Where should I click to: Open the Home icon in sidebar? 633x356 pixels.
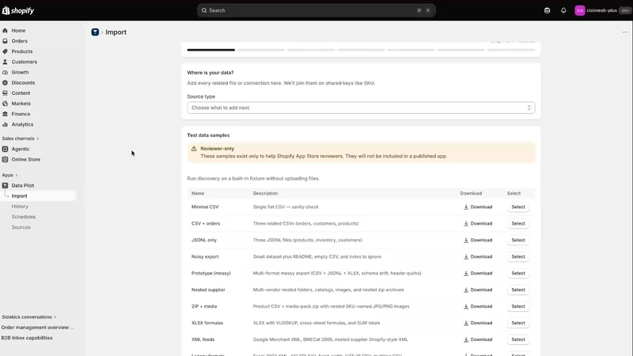pyautogui.click(x=5, y=31)
